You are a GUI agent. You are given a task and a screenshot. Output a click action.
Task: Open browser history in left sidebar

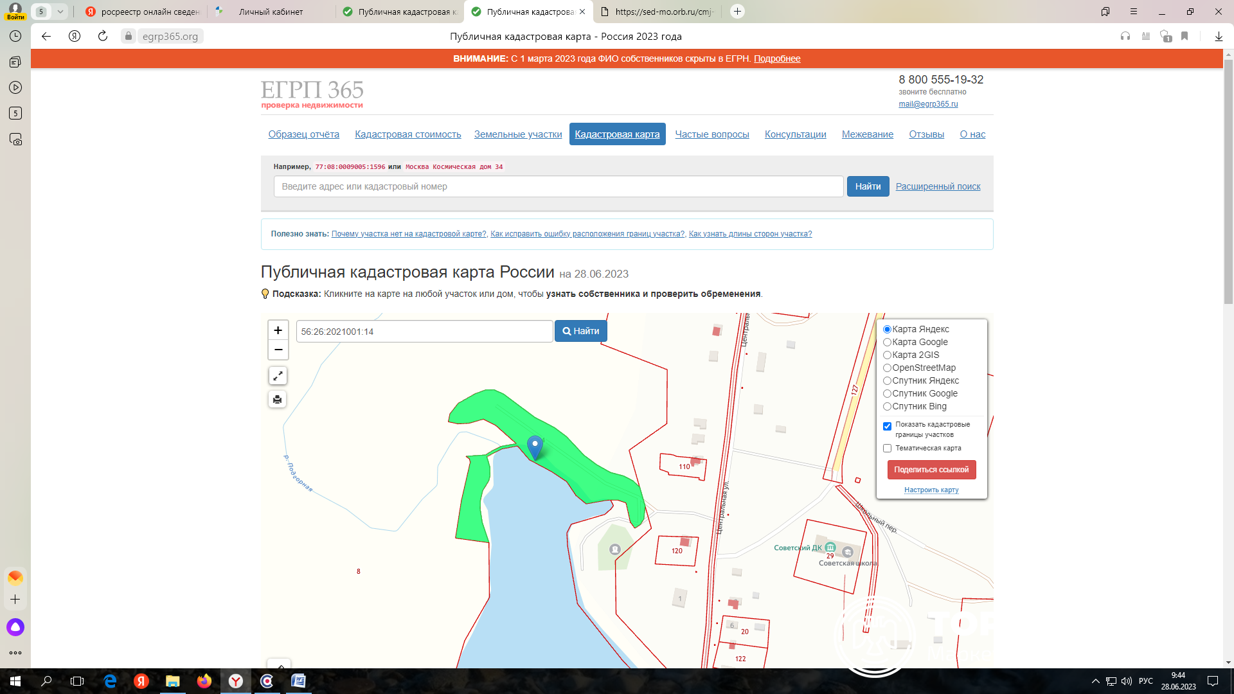click(x=15, y=36)
